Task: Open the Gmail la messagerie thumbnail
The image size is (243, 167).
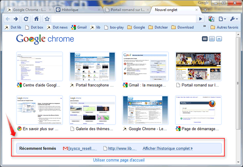Action: coord(145,66)
